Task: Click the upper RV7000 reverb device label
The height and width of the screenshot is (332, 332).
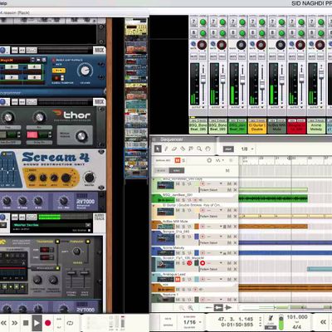Action: [85, 203]
